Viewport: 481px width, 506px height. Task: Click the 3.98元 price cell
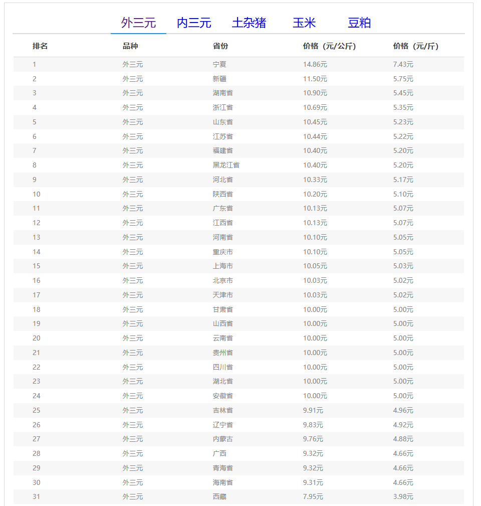pyautogui.click(x=403, y=496)
